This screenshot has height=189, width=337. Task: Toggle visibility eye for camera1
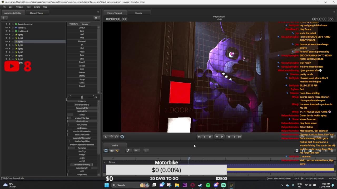[6, 28]
